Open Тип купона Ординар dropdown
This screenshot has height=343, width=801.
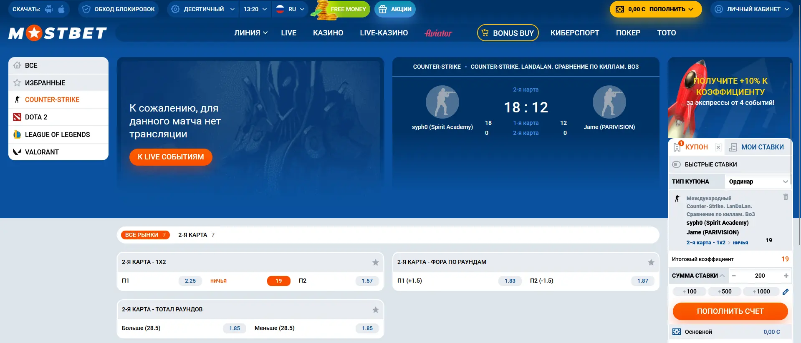coord(758,181)
